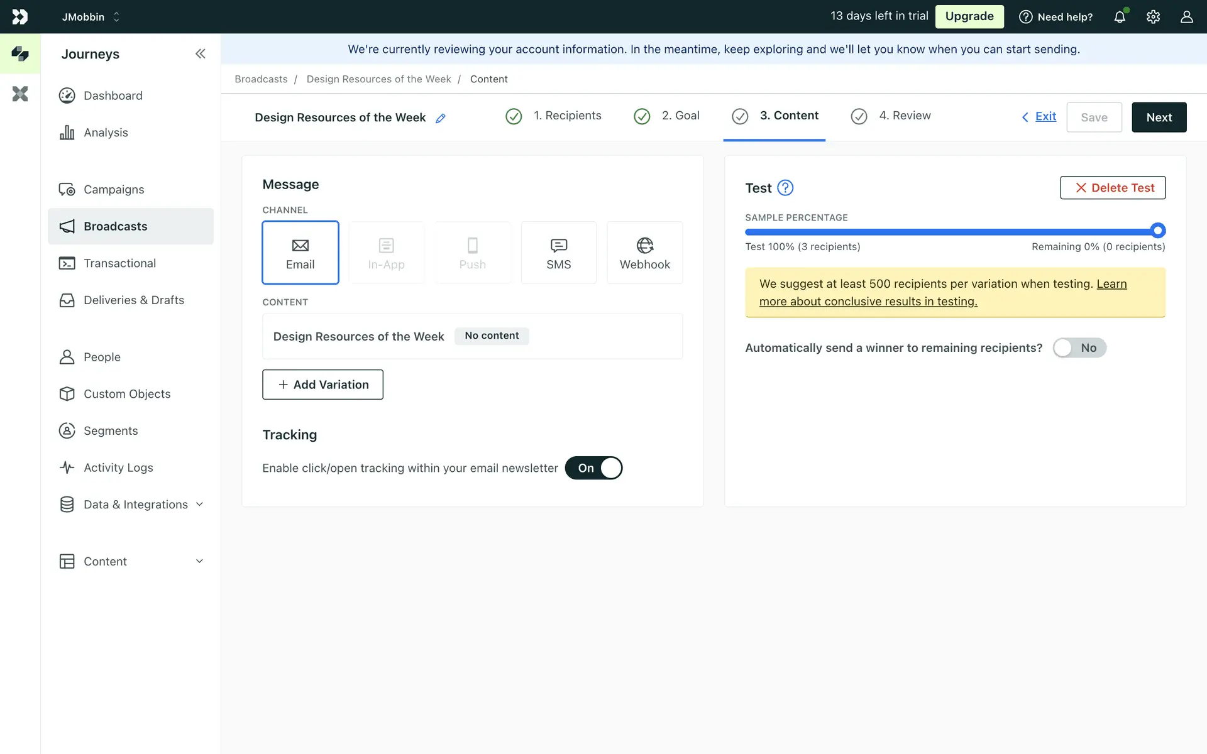
Task: Click the Test help question-mark icon
Action: click(785, 188)
